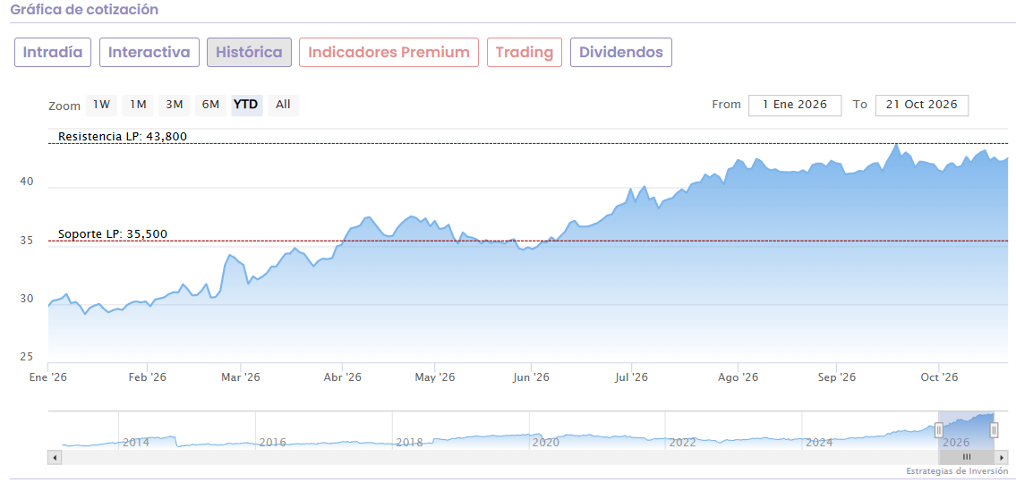Open Indicadores Premium tab
Screen dimensions: 1016x491
388,53
